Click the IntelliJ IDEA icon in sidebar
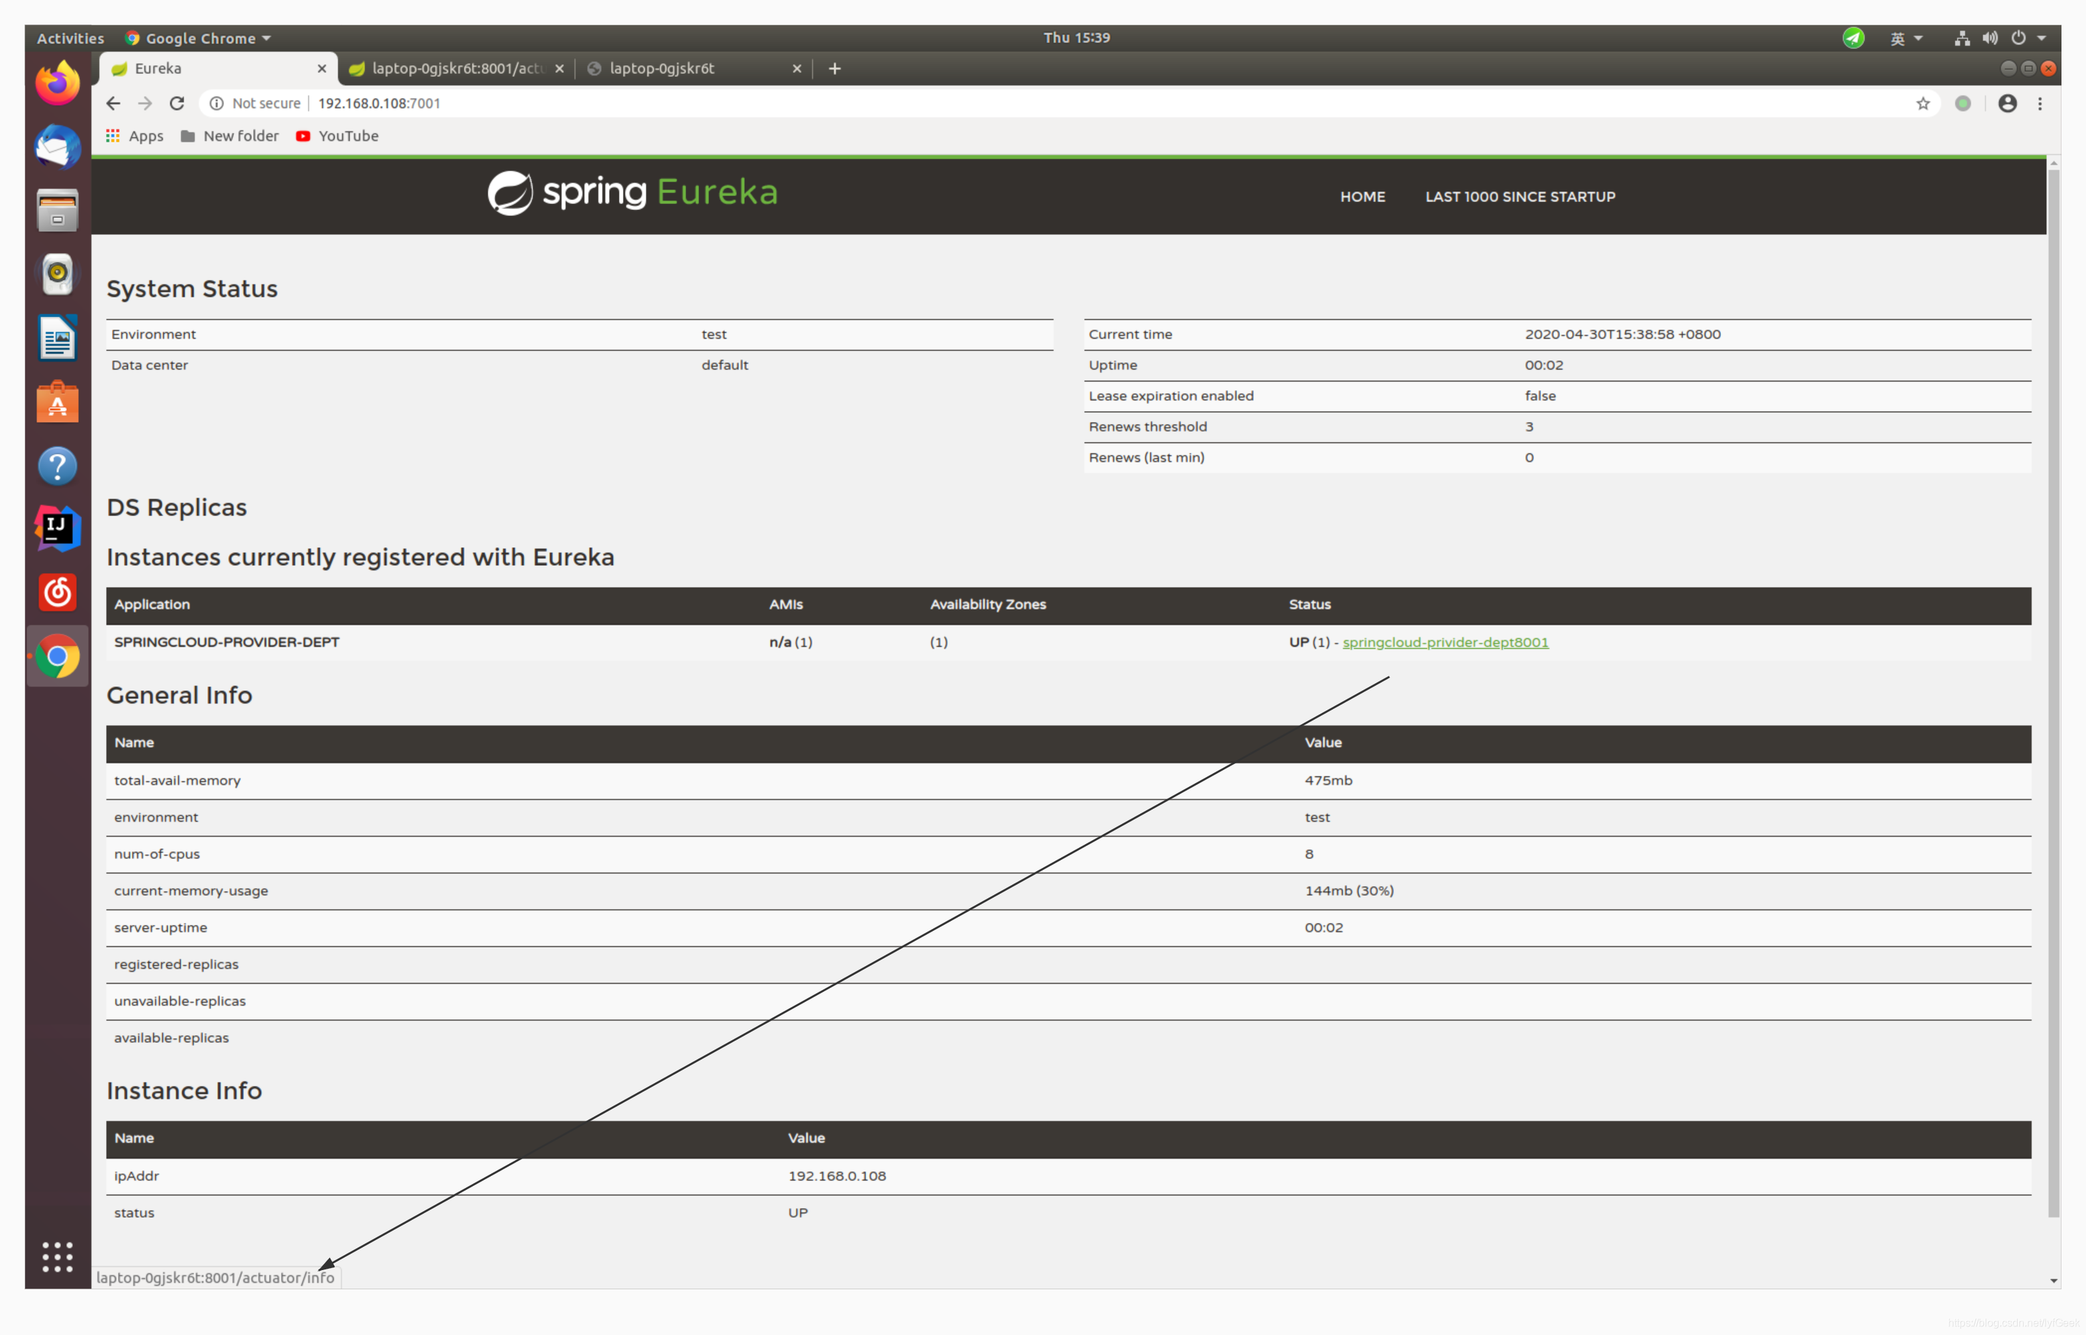2086x1335 pixels. point(56,527)
